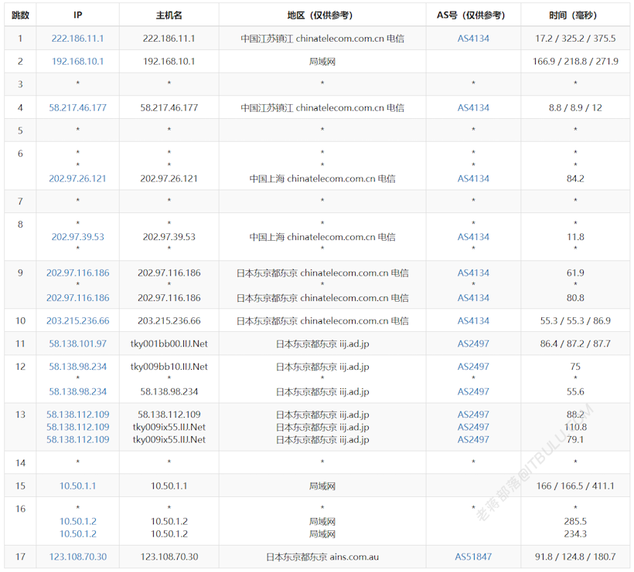The image size is (634, 572).
Task: Click the 234.3 time value
Action: [575, 533]
